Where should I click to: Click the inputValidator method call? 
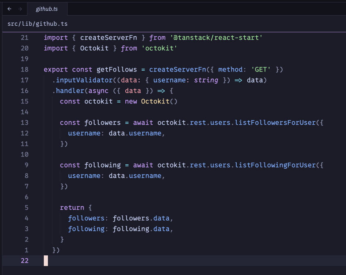(x=84, y=80)
